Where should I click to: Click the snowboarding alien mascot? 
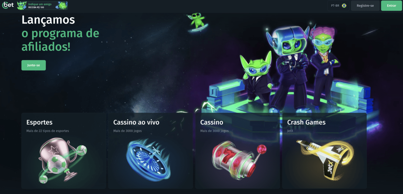click(196, 23)
